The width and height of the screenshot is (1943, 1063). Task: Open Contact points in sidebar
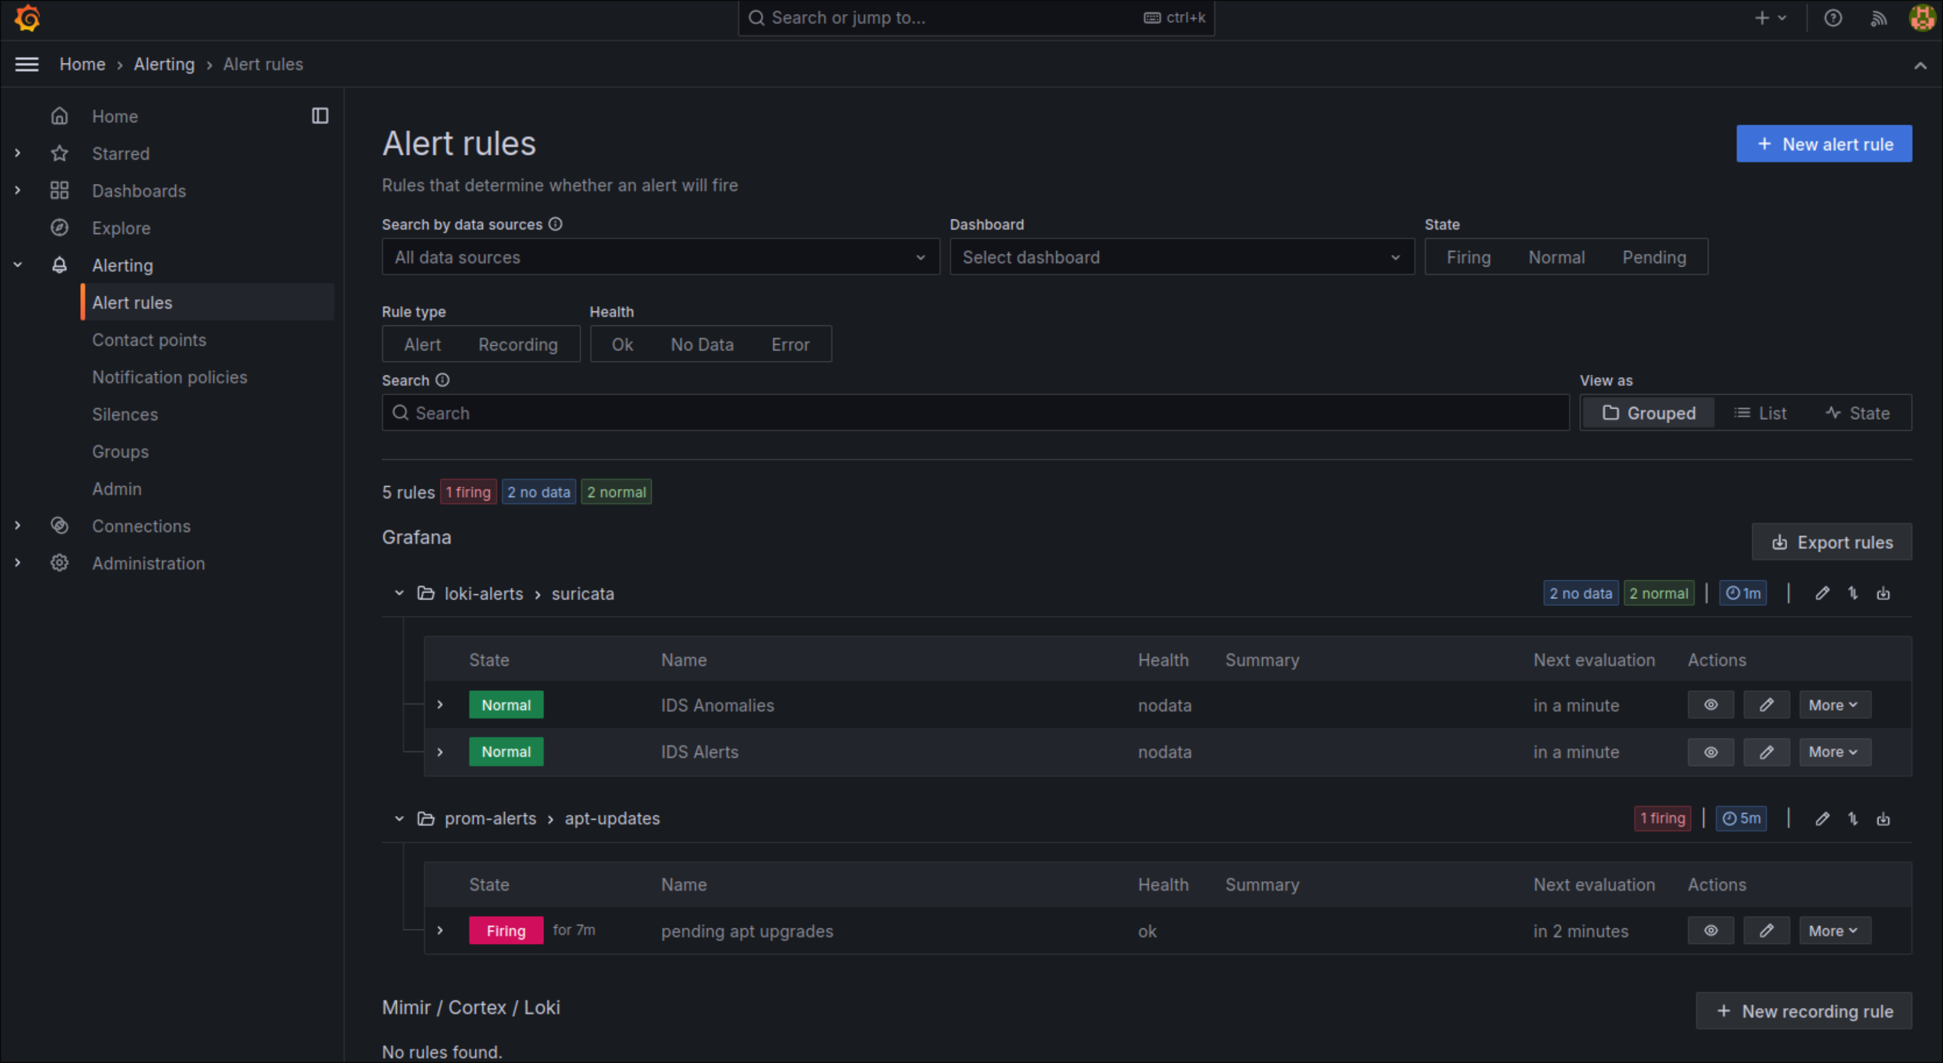(x=149, y=340)
